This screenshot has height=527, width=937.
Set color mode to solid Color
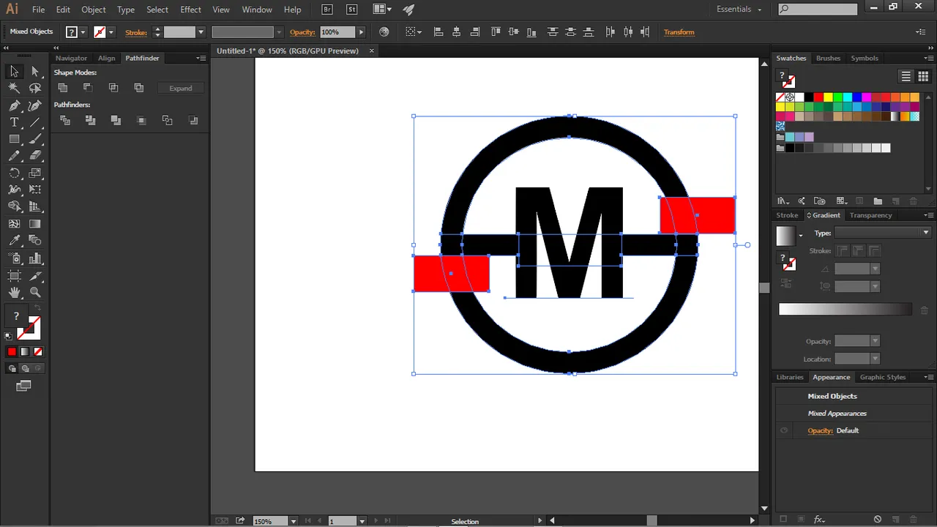click(12, 352)
